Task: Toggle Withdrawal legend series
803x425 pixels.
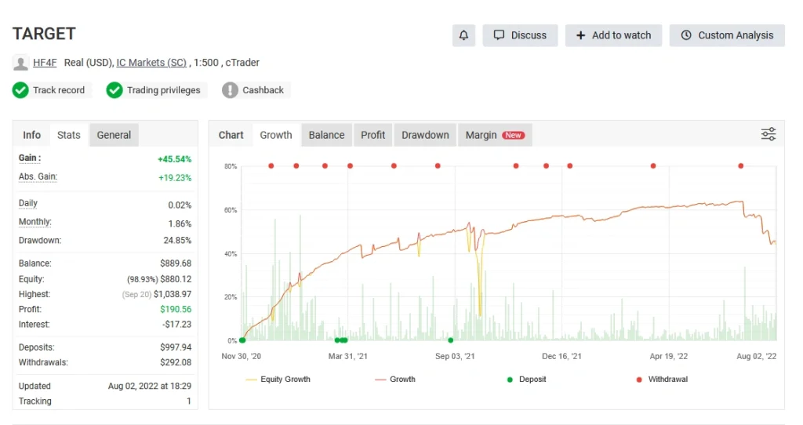Action: click(662, 380)
